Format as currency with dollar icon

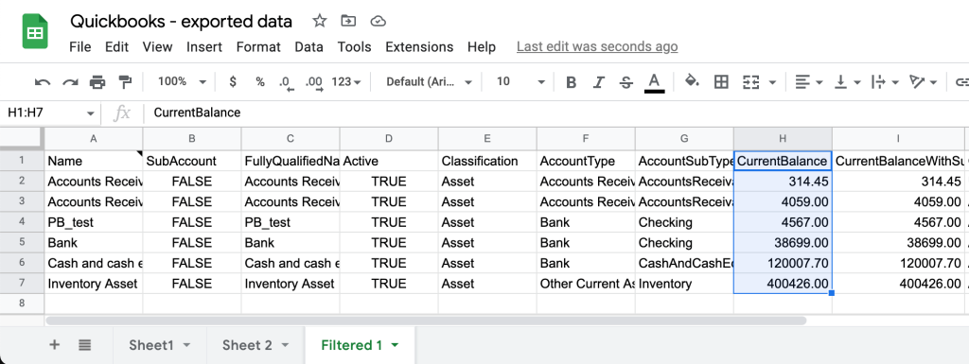pyautogui.click(x=233, y=81)
